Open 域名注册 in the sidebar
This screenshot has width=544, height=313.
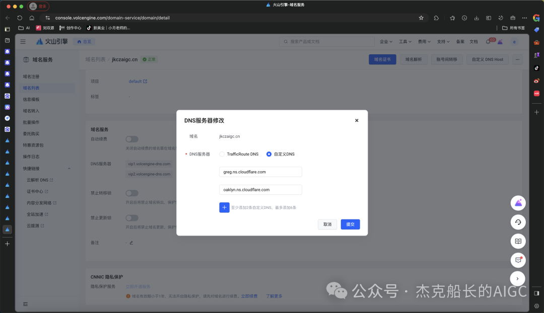pyautogui.click(x=31, y=76)
